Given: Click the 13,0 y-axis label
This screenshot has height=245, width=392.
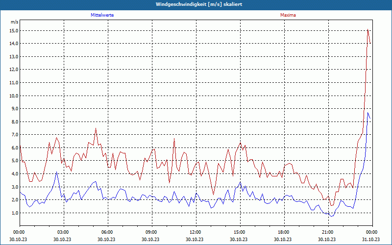Looking at the screenshot, I should (x=14, y=56).
